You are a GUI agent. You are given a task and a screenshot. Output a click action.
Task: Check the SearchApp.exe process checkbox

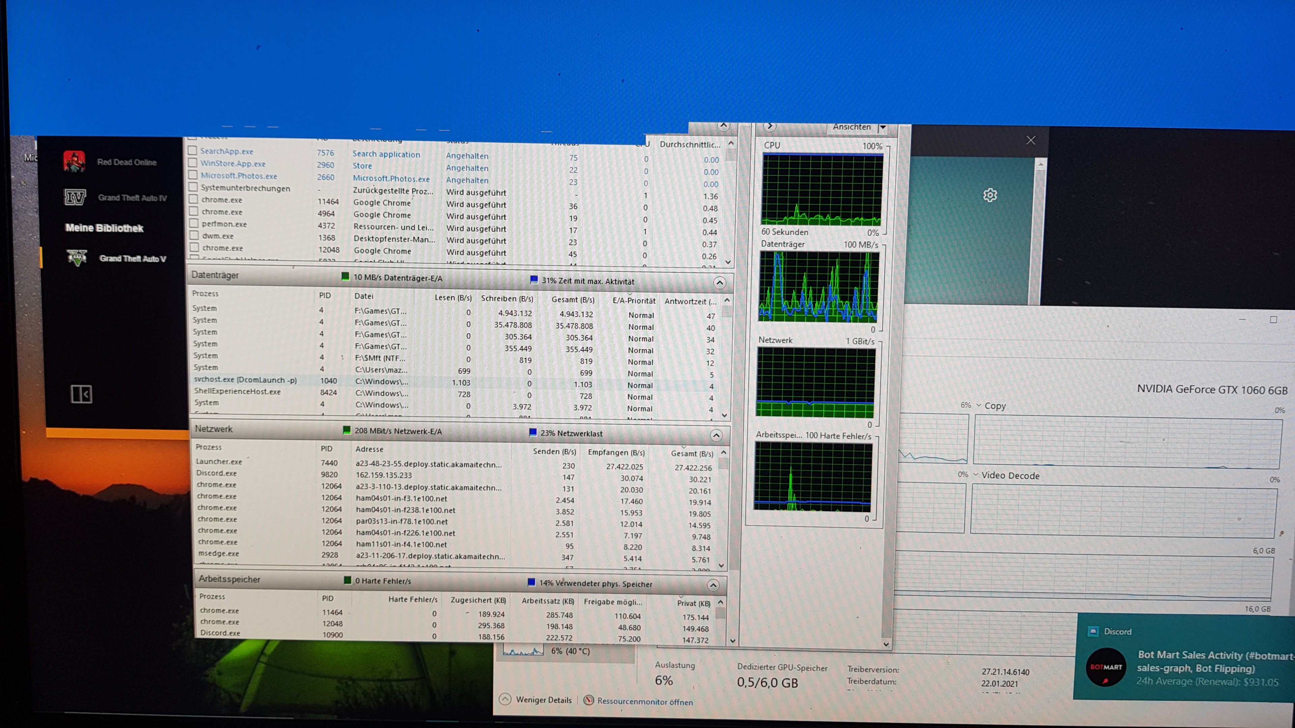[192, 150]
